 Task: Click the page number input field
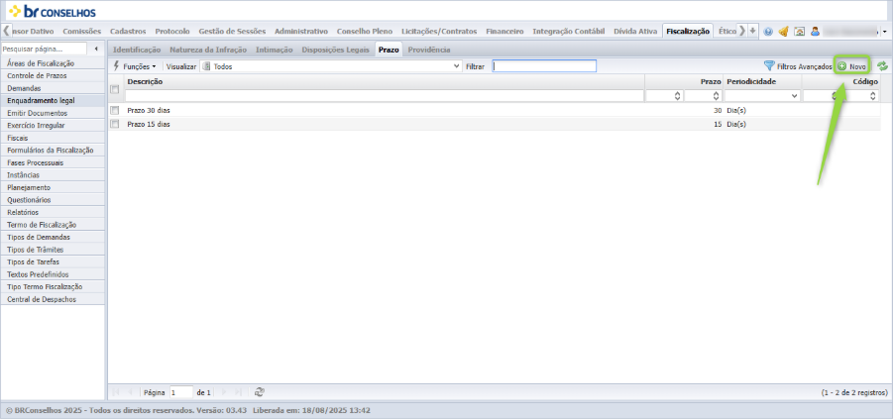point(181,392)
